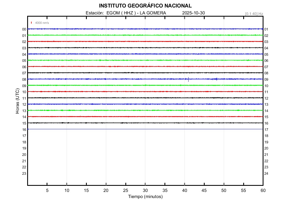The image size is (284, 213).
Task: Click the Horas (UTC) vertical axis label
Action: pyautogui.click(x=17, y=101)
